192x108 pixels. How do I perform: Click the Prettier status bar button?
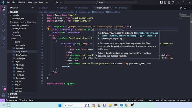[x=181, y=100]
